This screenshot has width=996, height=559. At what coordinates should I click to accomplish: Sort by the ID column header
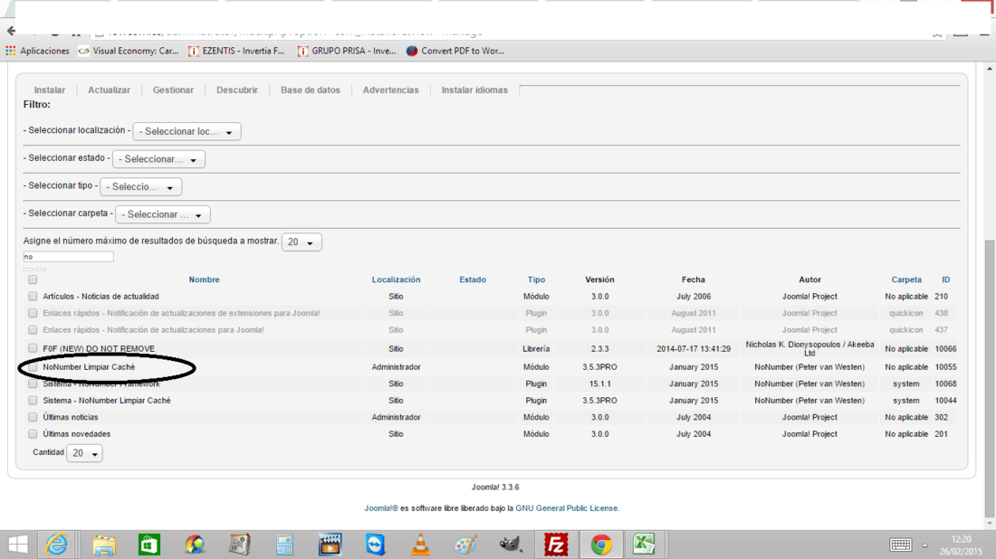pos(946,279)
